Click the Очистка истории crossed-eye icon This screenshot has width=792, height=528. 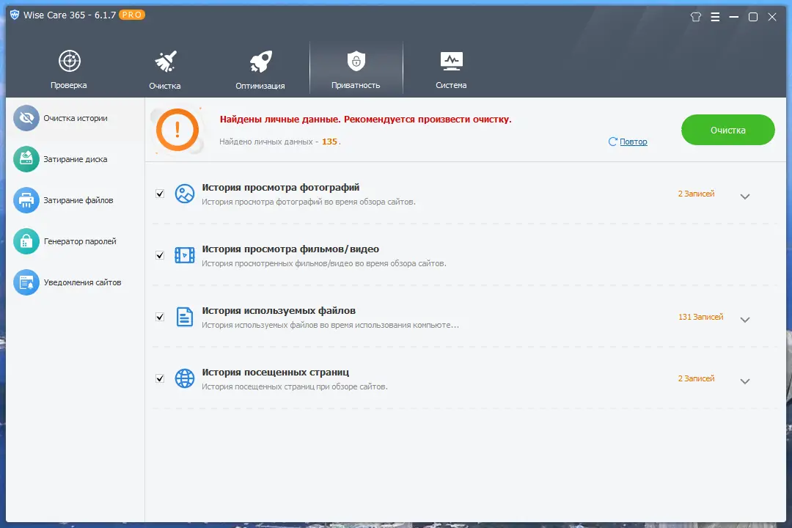pyautogui.click(x=26, y=118)
